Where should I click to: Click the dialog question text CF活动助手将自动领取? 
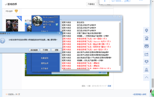coord(33,40)
